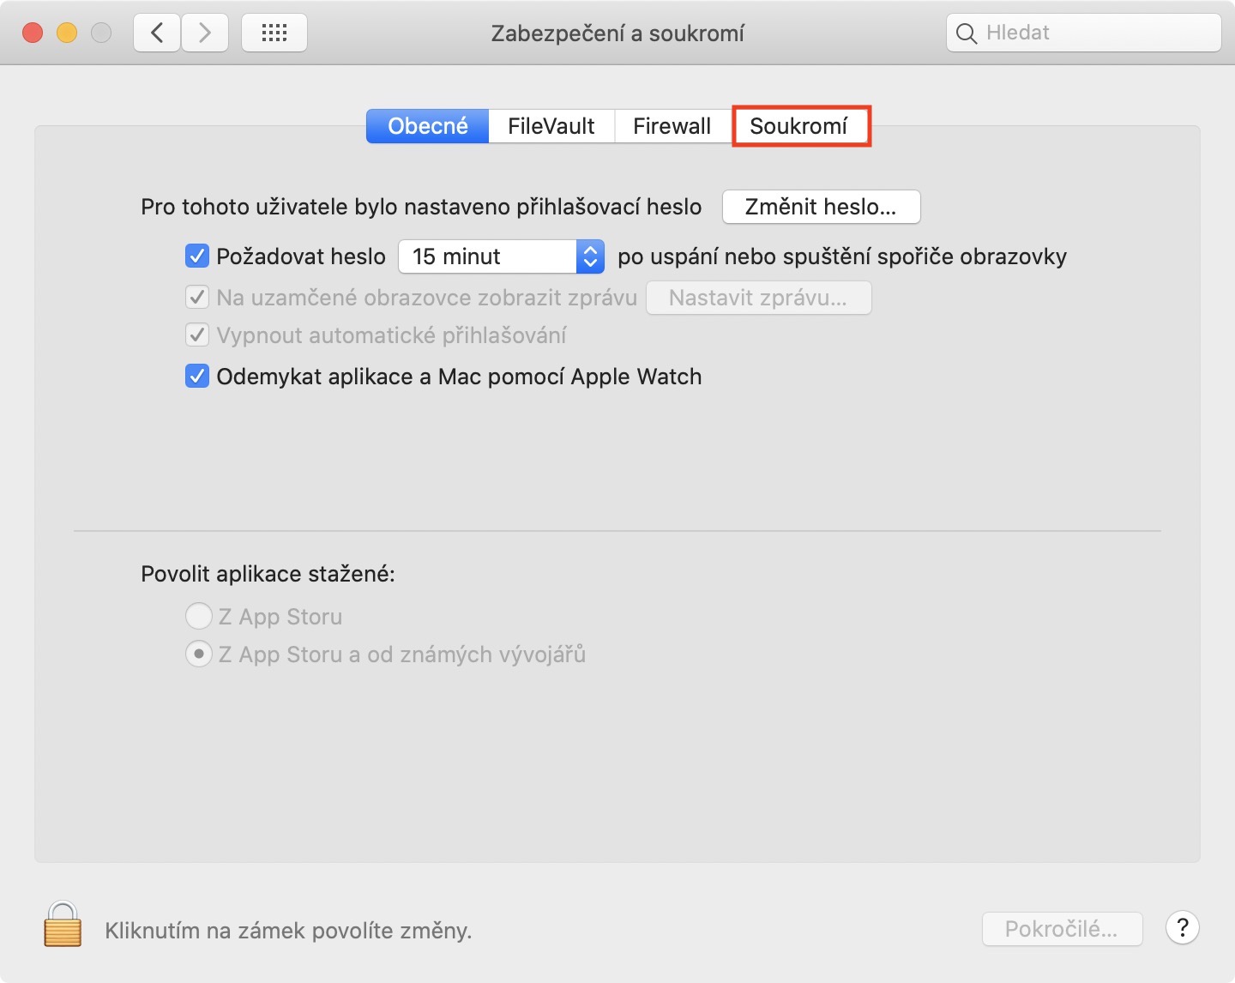Show all preferences grid icon
The image size is (1235, 983).
pyautogui.click(x=274, y=33)
